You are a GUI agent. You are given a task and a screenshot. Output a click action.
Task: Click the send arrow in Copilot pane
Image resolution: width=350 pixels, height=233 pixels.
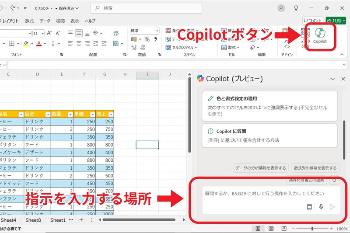click(332, 207)
